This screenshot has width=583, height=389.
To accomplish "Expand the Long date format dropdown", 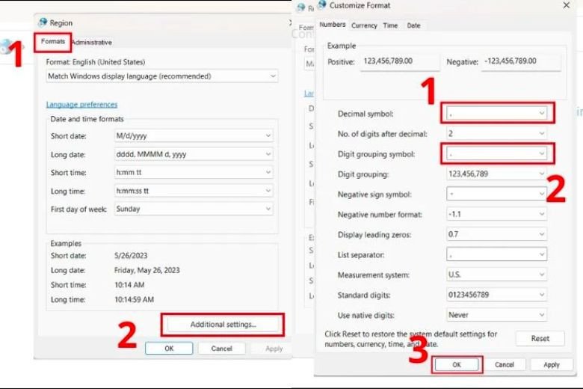I will [194, 154].
